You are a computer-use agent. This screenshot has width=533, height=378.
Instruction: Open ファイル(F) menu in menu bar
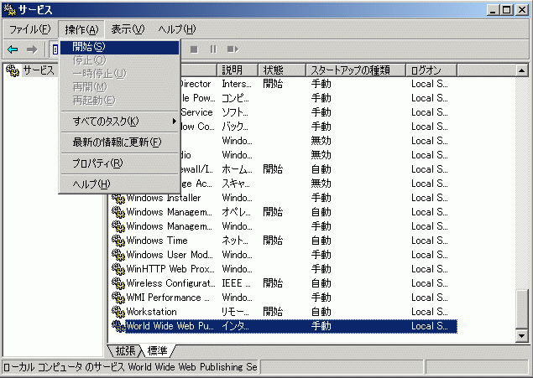pyautogui.click(x=30, y=29)
